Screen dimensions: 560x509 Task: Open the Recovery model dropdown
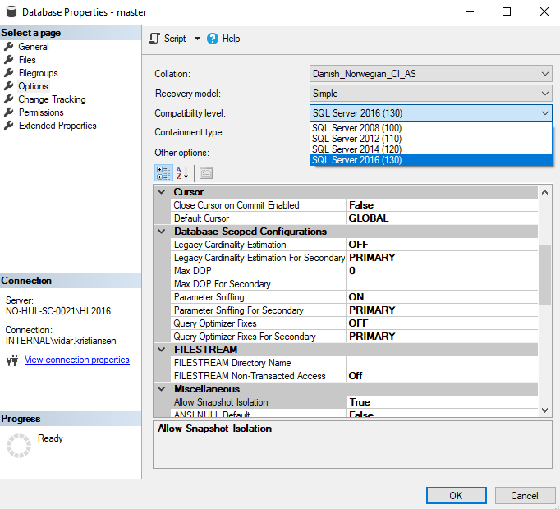pos(431,94)
